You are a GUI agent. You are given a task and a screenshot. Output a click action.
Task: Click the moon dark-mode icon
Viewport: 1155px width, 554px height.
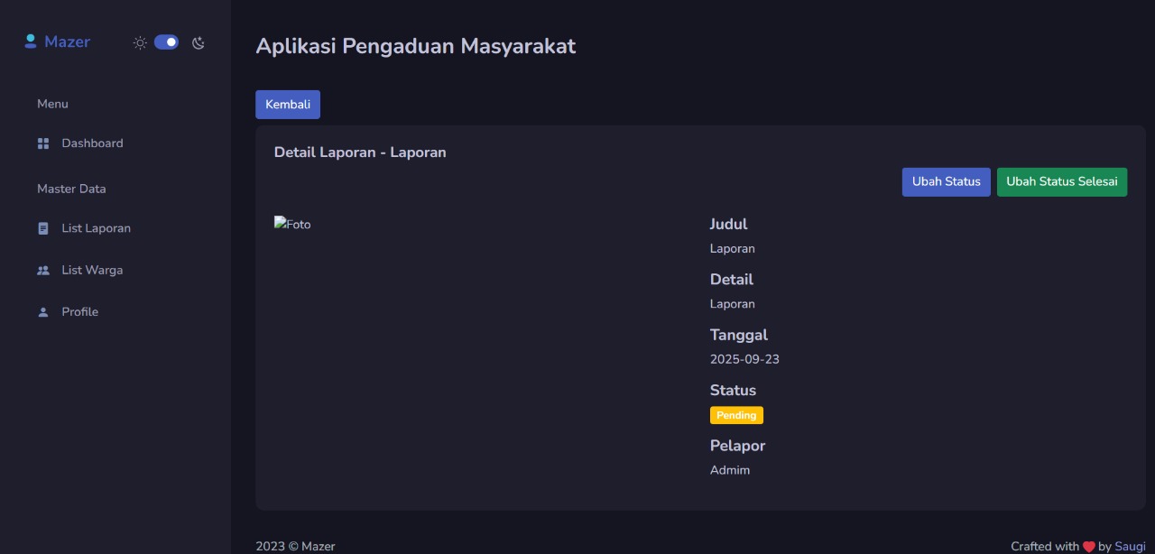pos(199,42)
